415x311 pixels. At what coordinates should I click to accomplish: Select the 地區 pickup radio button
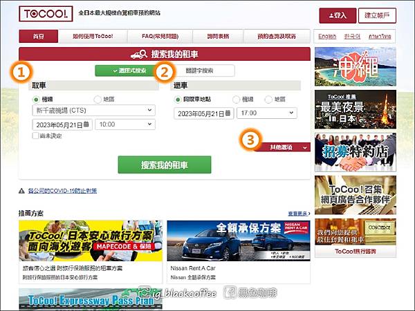click(x=98, y=100)
